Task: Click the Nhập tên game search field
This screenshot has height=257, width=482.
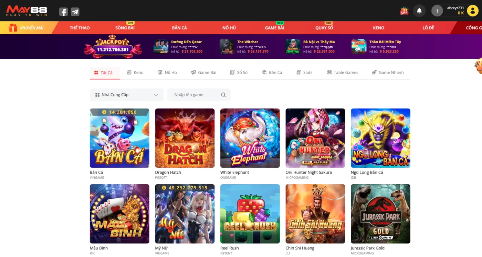Action: pos(199,95)
